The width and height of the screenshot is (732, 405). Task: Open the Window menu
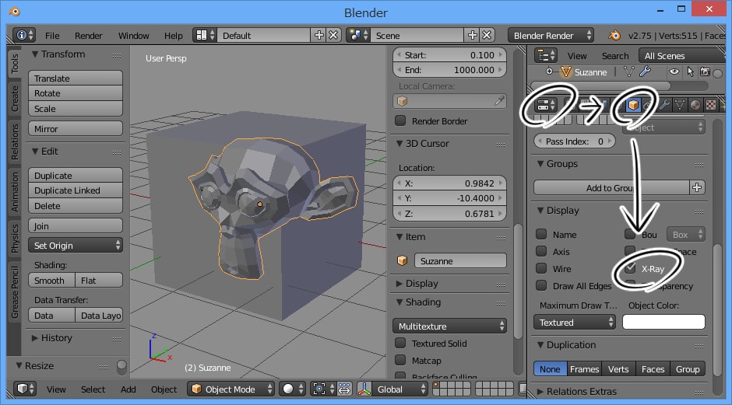tap(133, 36)
